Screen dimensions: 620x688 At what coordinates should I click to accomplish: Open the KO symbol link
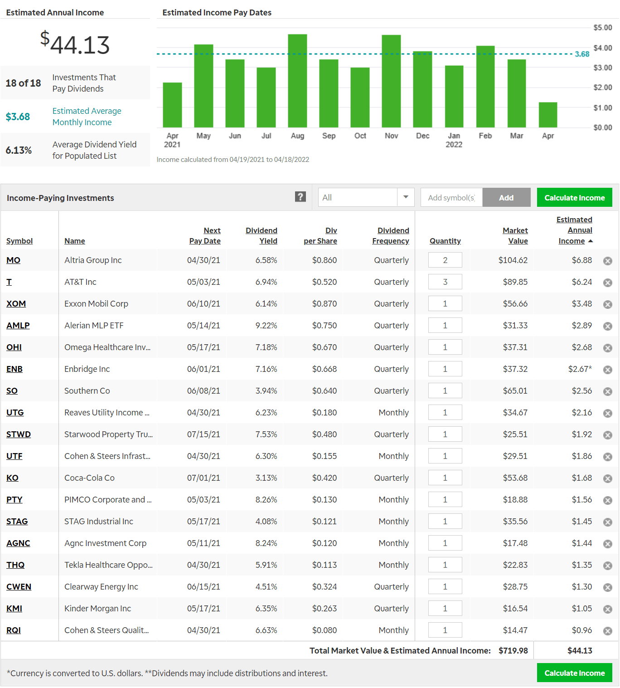pyautogui.click(x=12, y=478)
